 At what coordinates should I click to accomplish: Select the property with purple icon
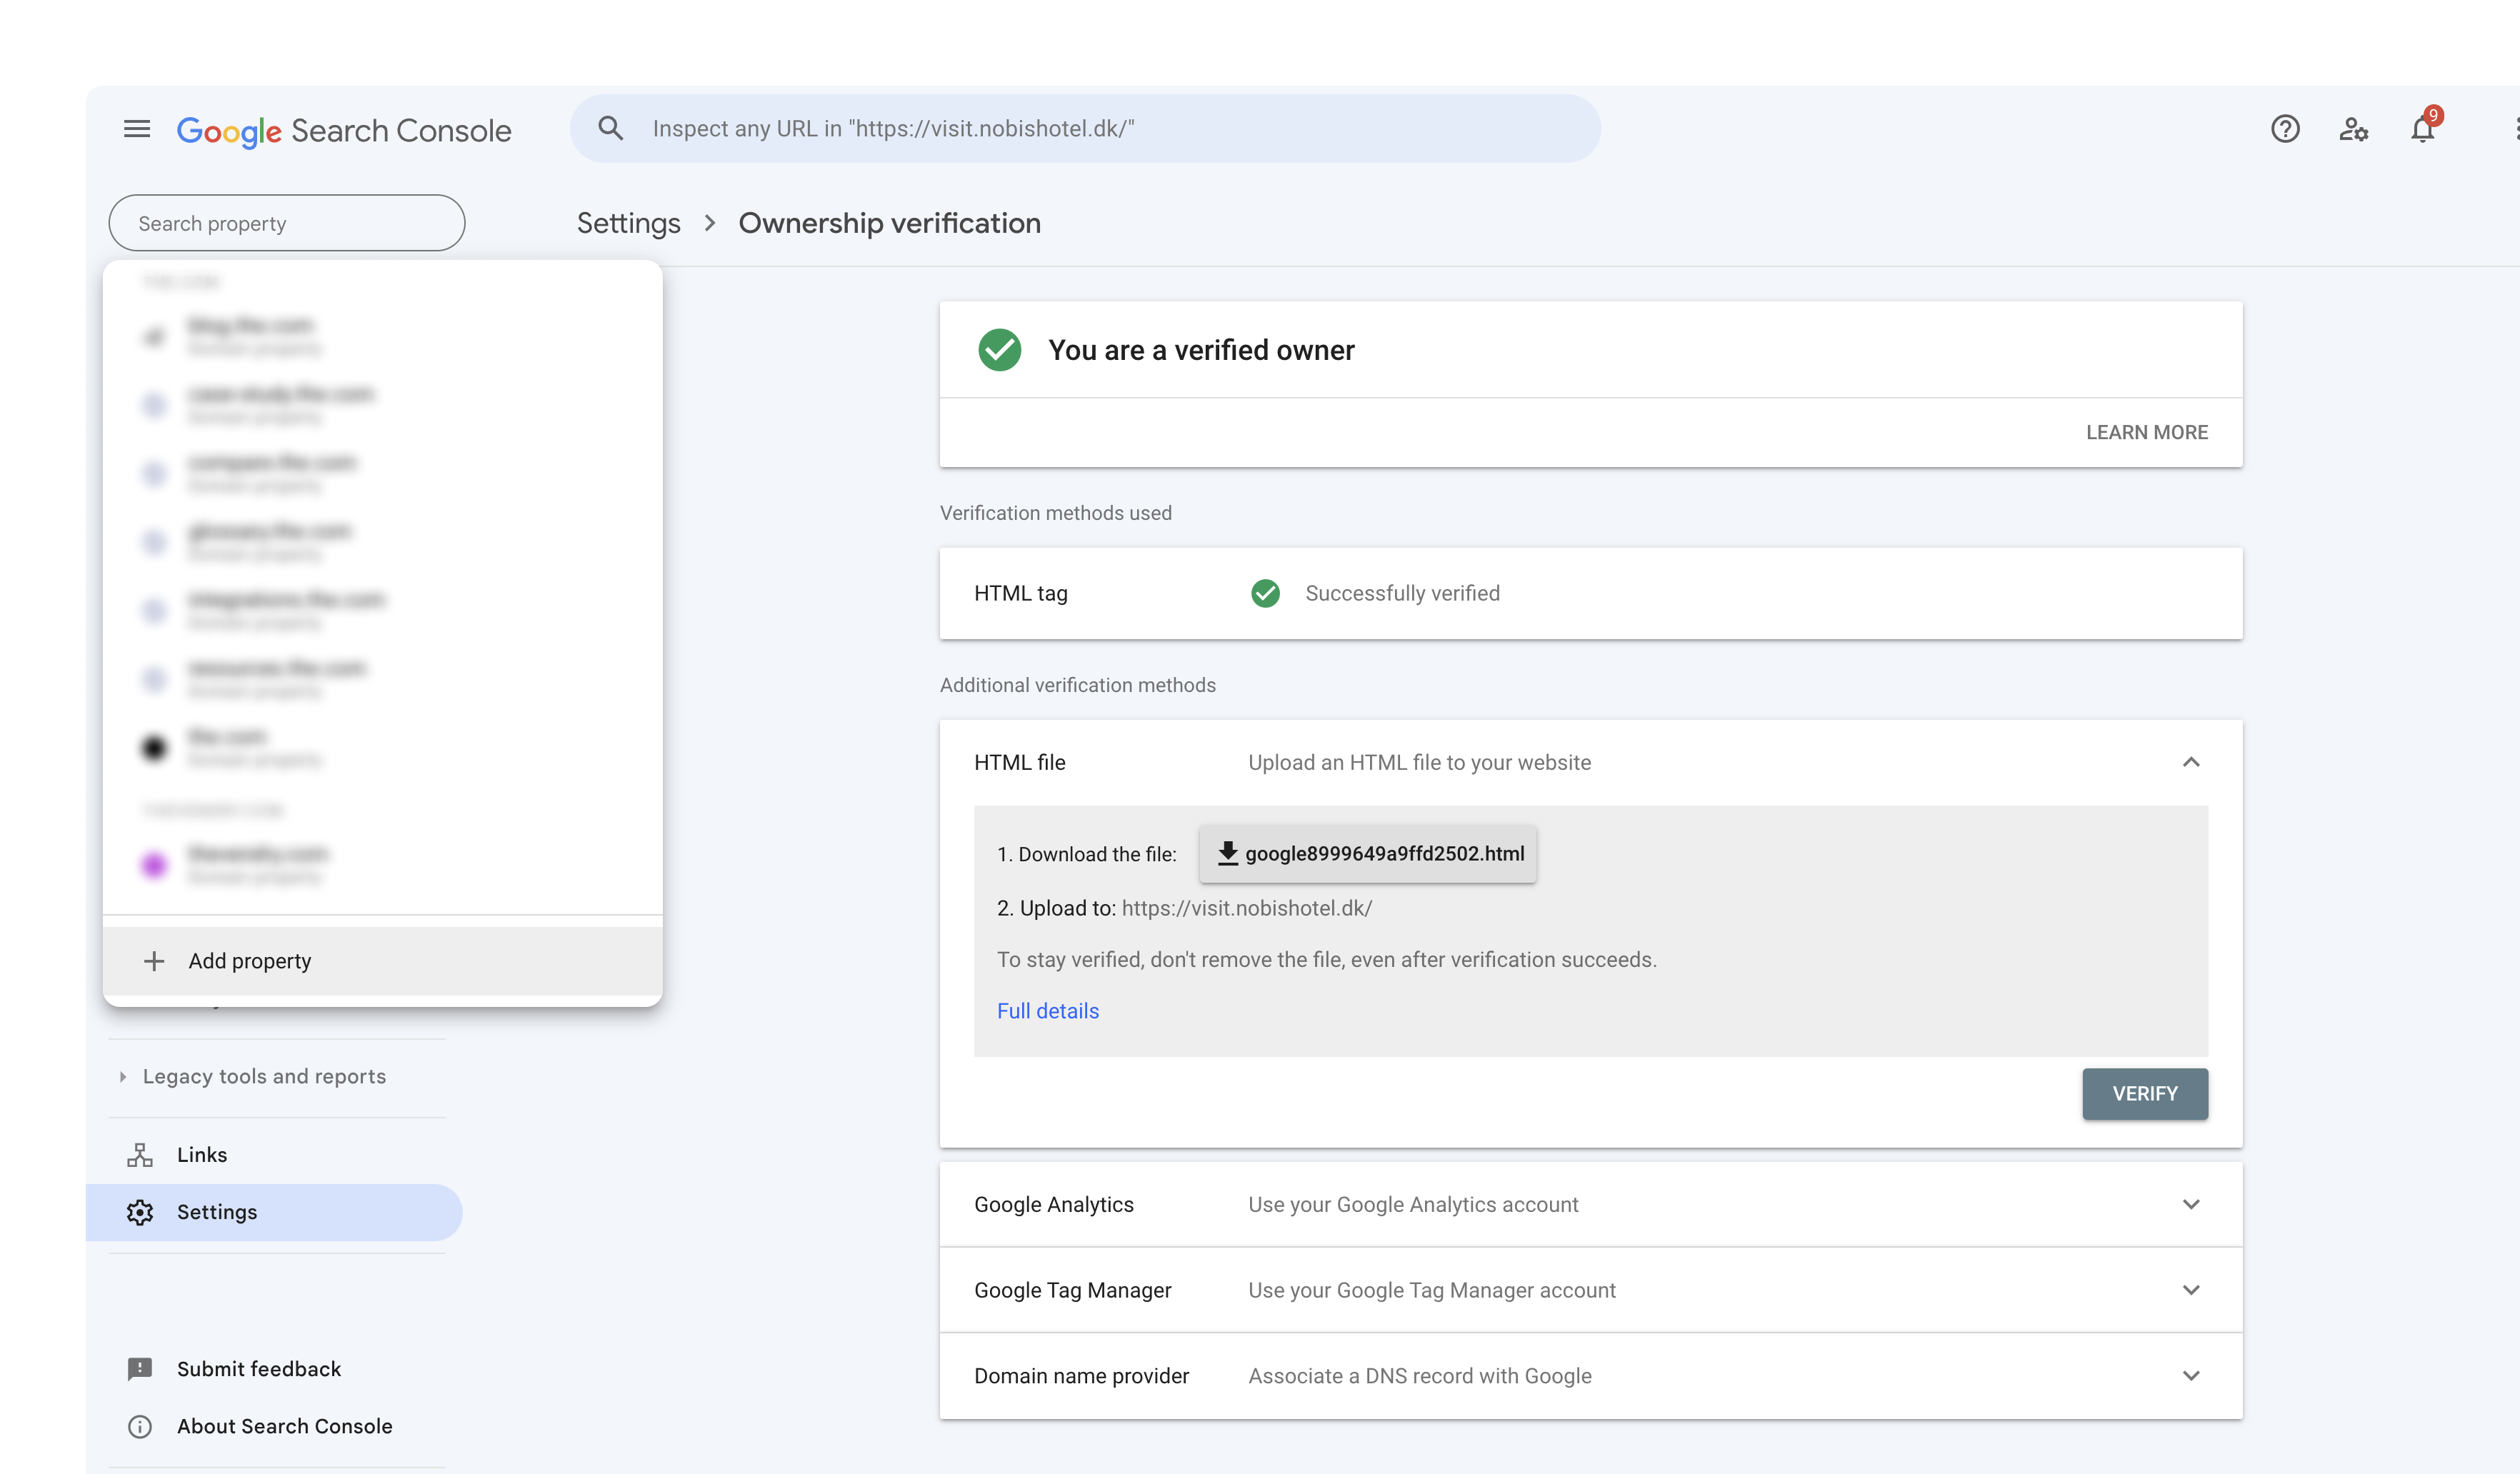pos(383,864)
